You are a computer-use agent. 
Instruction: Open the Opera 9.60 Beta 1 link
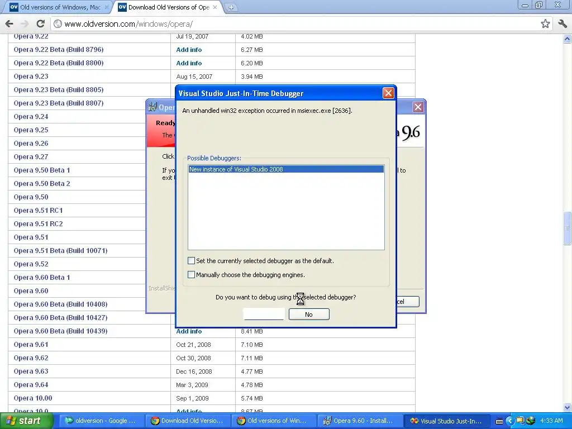(x=41, y=278)
